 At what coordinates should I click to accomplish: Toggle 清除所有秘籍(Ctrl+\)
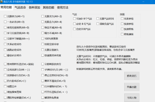[5, 97]
